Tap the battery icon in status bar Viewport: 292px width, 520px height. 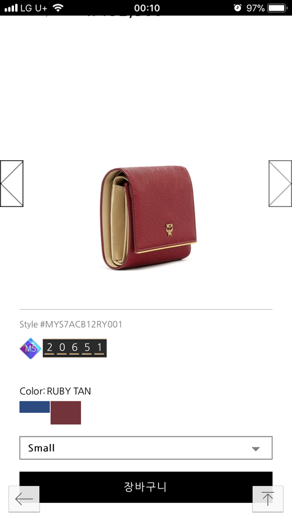[x=277, y=8]
